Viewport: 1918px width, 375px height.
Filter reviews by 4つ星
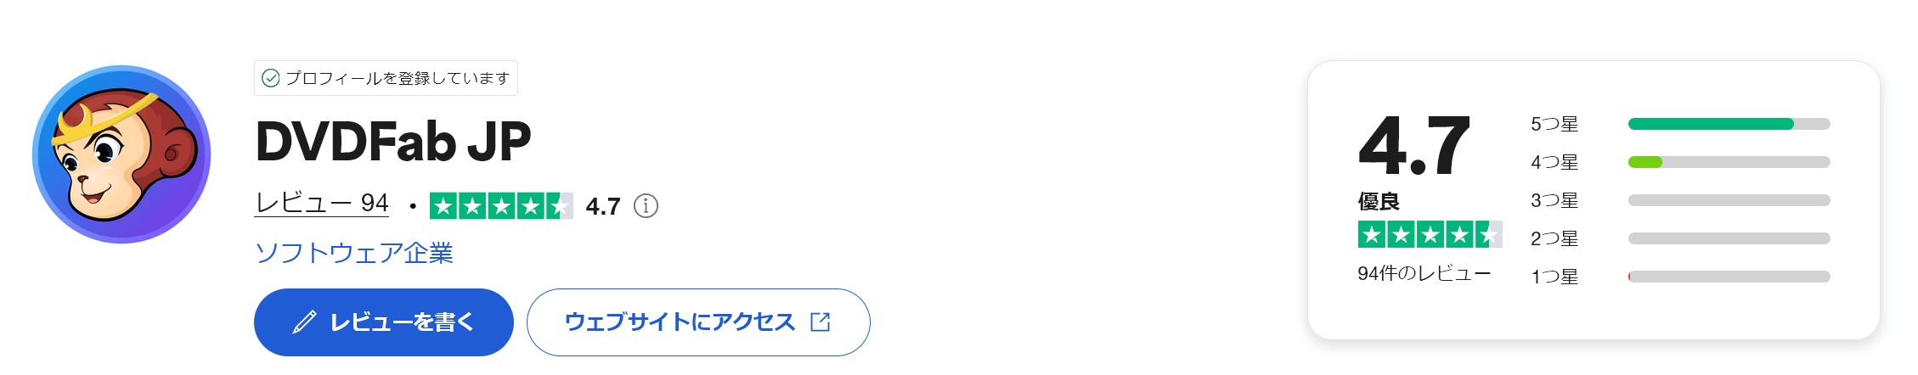1680,162
